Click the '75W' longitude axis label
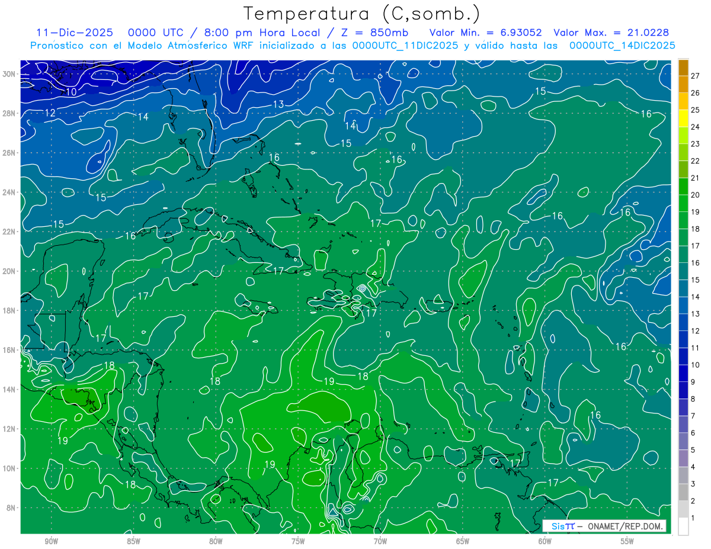This screenshot has height=549, width=711. click(298, 541)
